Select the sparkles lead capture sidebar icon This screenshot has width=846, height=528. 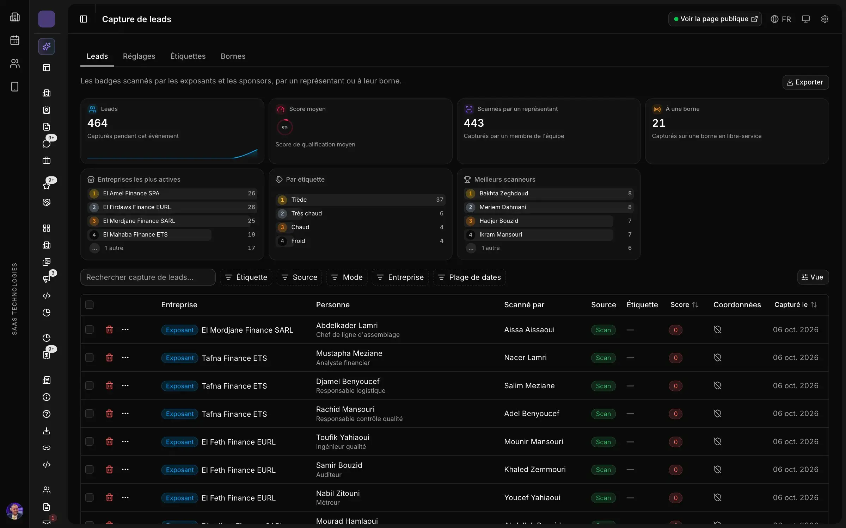pos(47,46)
